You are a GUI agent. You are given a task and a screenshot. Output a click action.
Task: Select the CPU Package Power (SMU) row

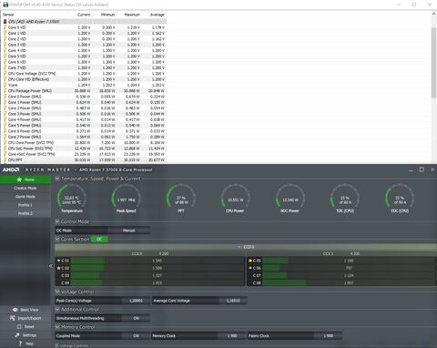[85, 91]
